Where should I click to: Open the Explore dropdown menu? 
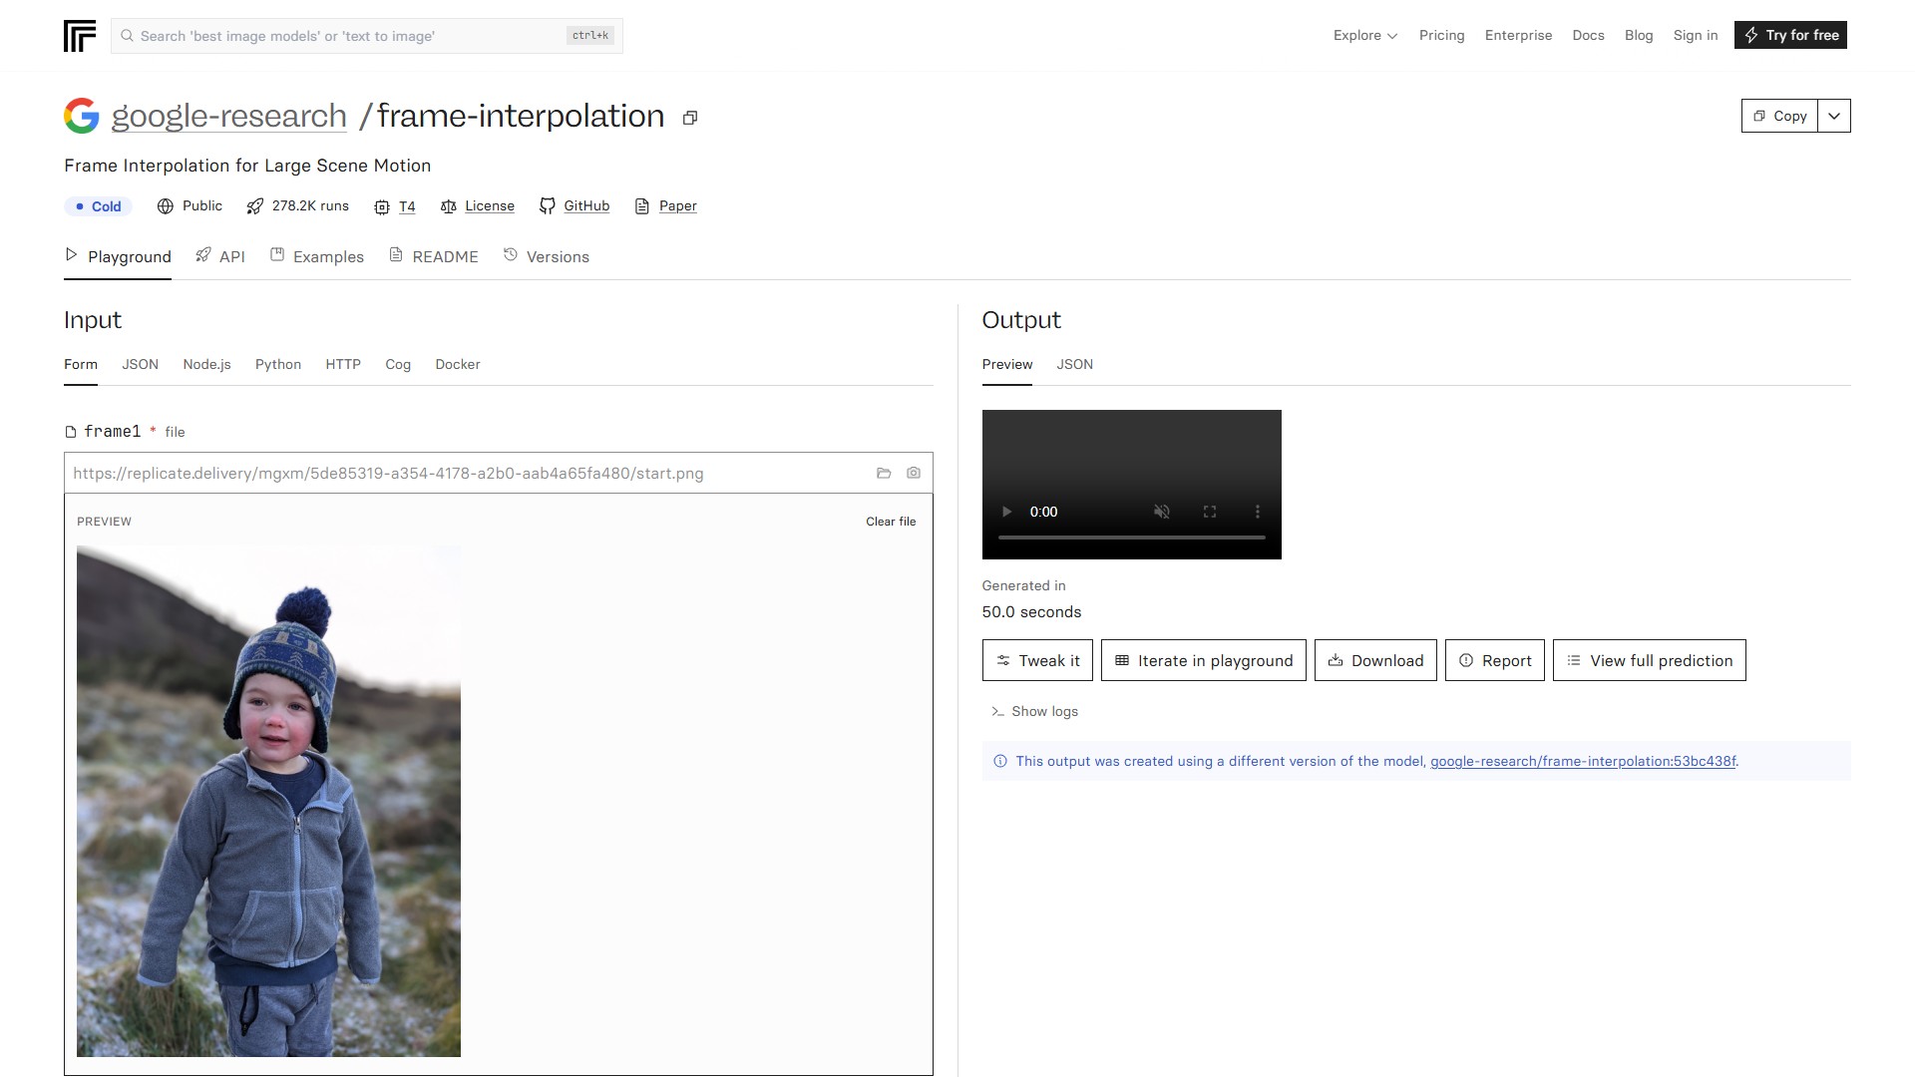pyautogui.click(x=1365, y=36)
